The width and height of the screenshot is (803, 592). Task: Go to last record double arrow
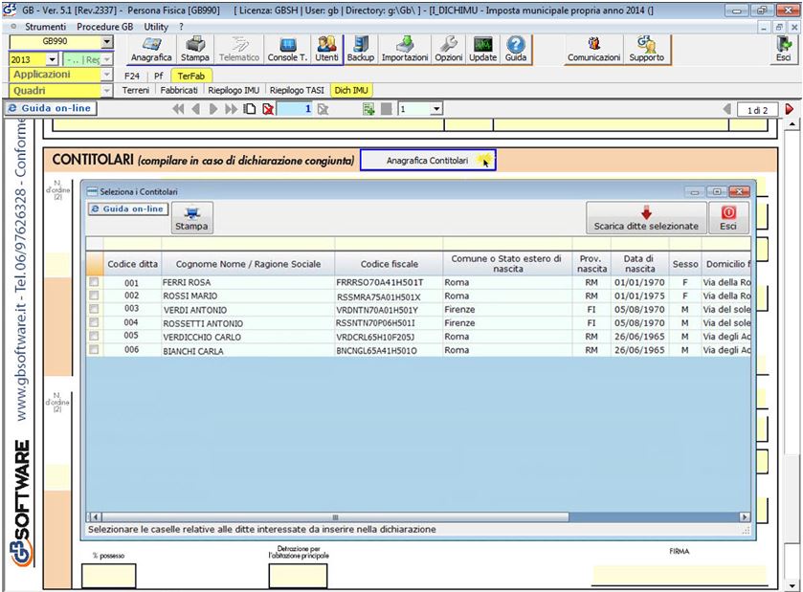pyautogui.click(x=232, y=109)
